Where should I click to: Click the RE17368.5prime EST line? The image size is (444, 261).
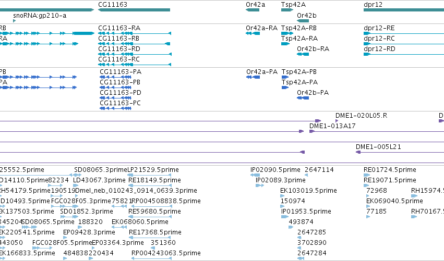pos(150,238)
